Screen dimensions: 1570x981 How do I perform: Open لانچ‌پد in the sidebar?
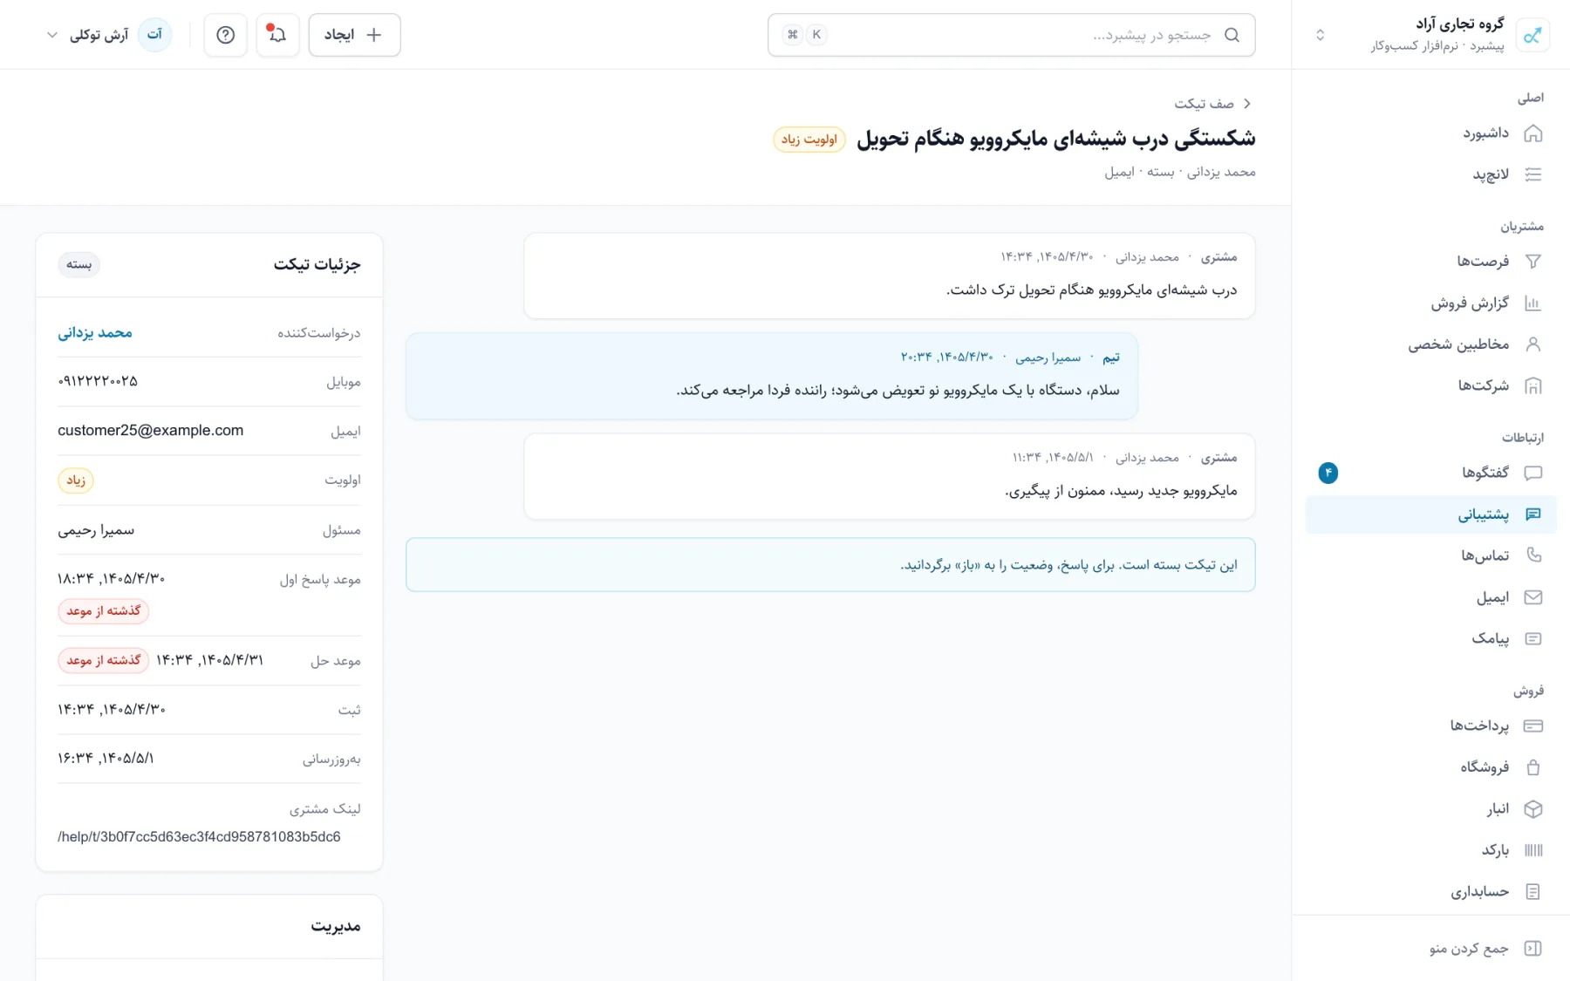(x=1430, y=174)
